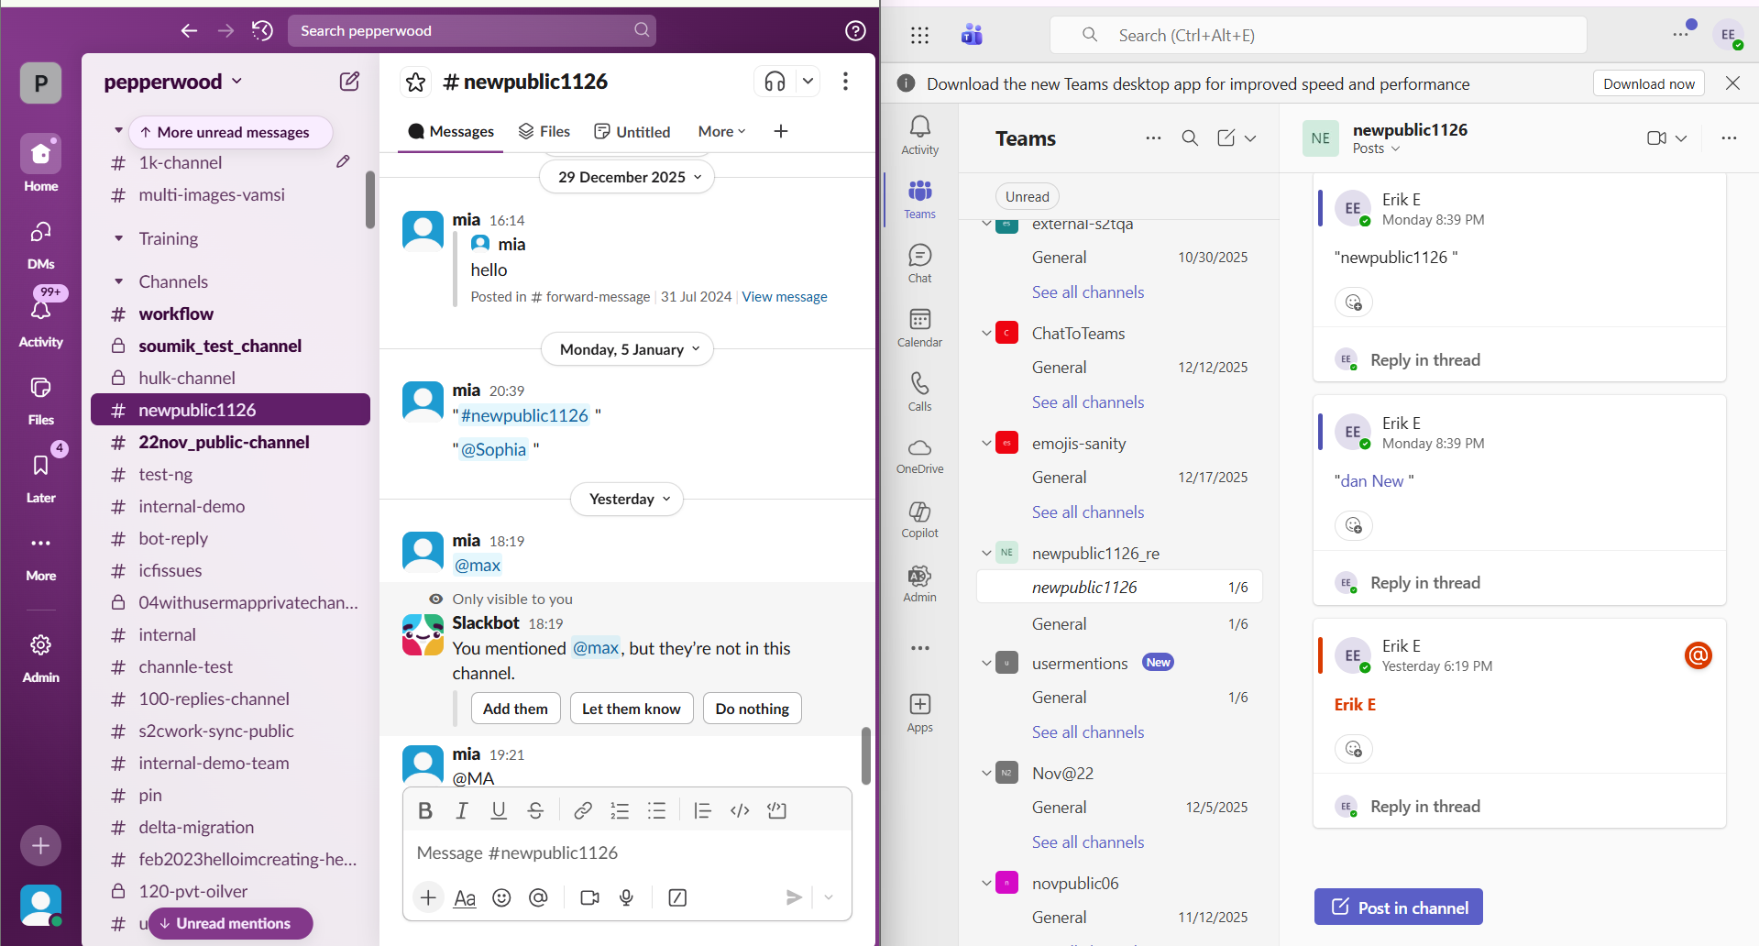The width and height of the screenshot is (1759, 946).
Task: Star the newpublic1126 channel
Action: (415, 81)
